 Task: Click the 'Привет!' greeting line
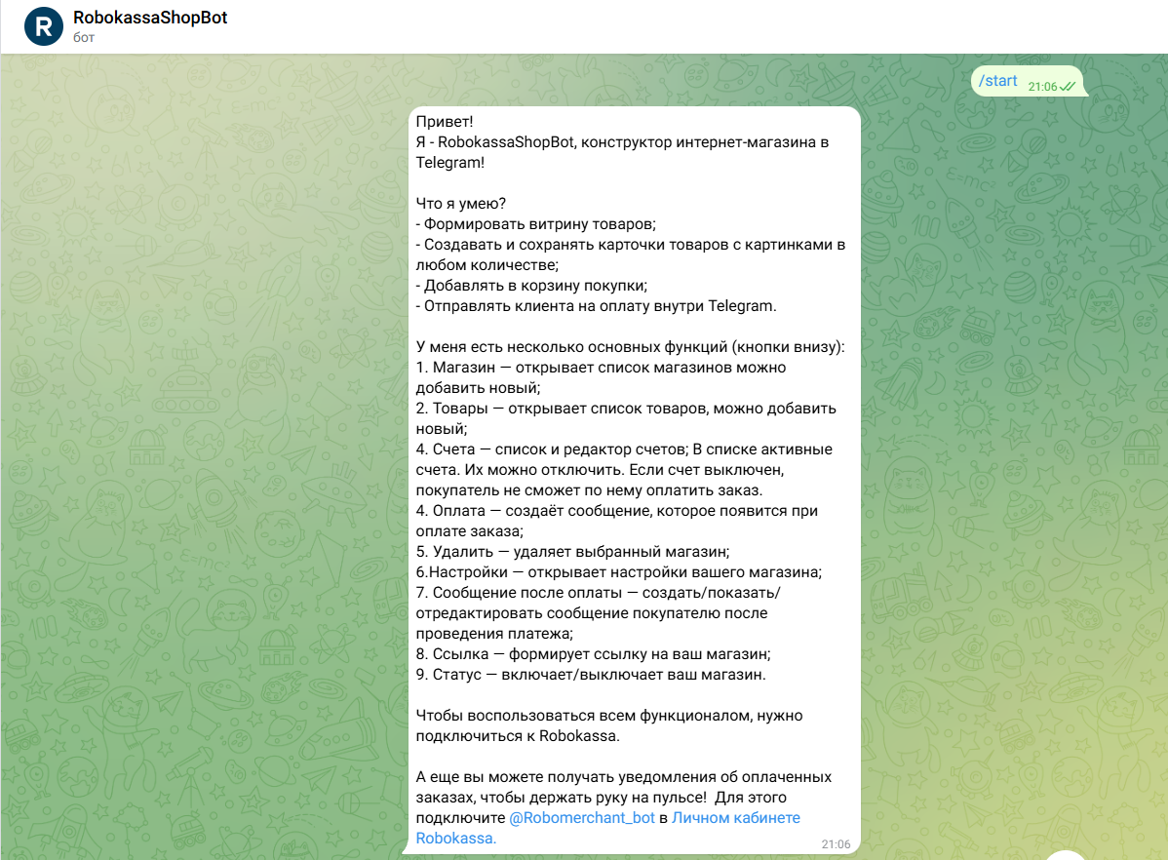coord(445,122)
